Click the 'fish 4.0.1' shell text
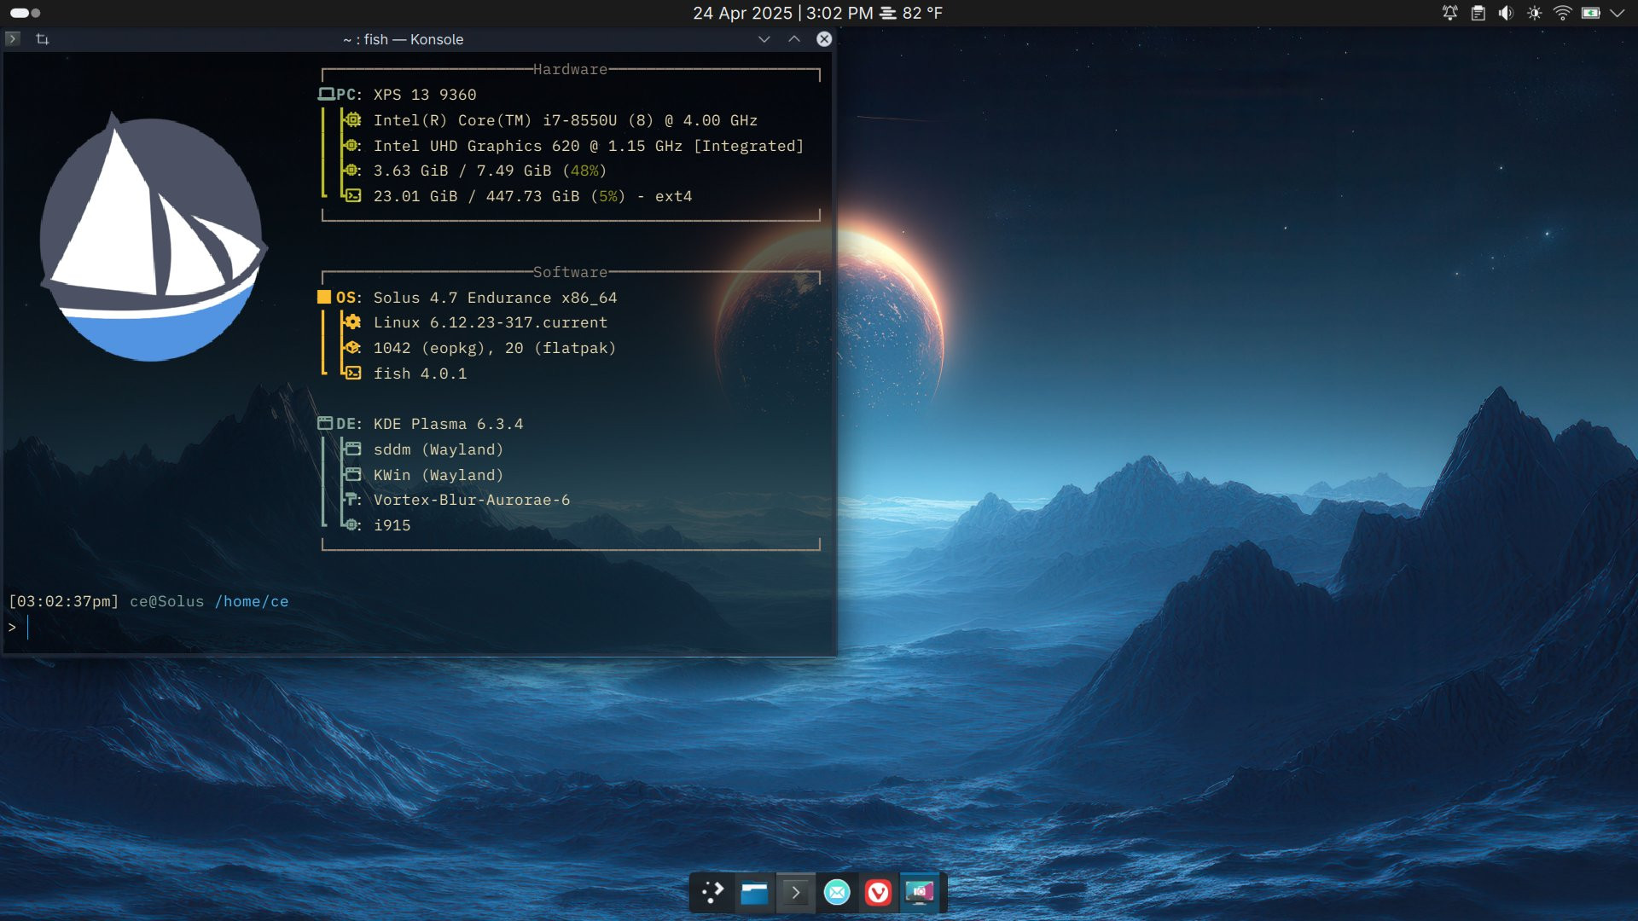The height and width of the screenshot is (921, 1638). coord(420,374)
